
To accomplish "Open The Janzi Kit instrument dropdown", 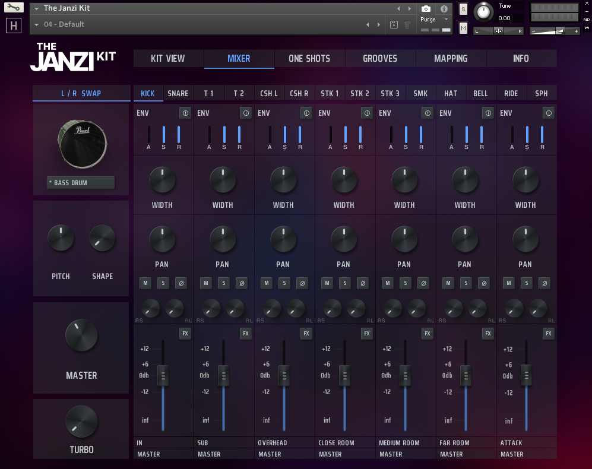I will click(37, 9).
